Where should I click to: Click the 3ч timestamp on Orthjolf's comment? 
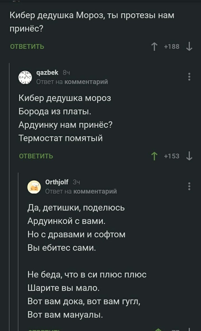(76, 182)
